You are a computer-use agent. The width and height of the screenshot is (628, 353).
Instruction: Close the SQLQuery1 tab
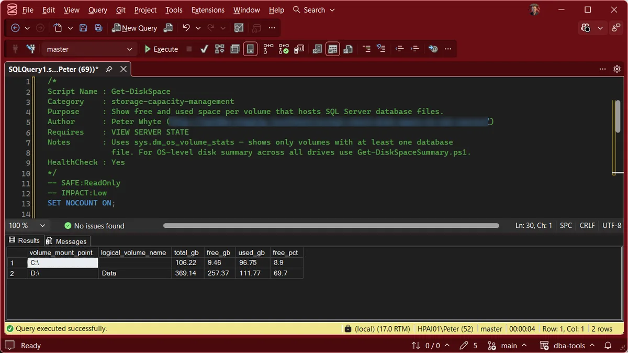[x=124, y=69]
